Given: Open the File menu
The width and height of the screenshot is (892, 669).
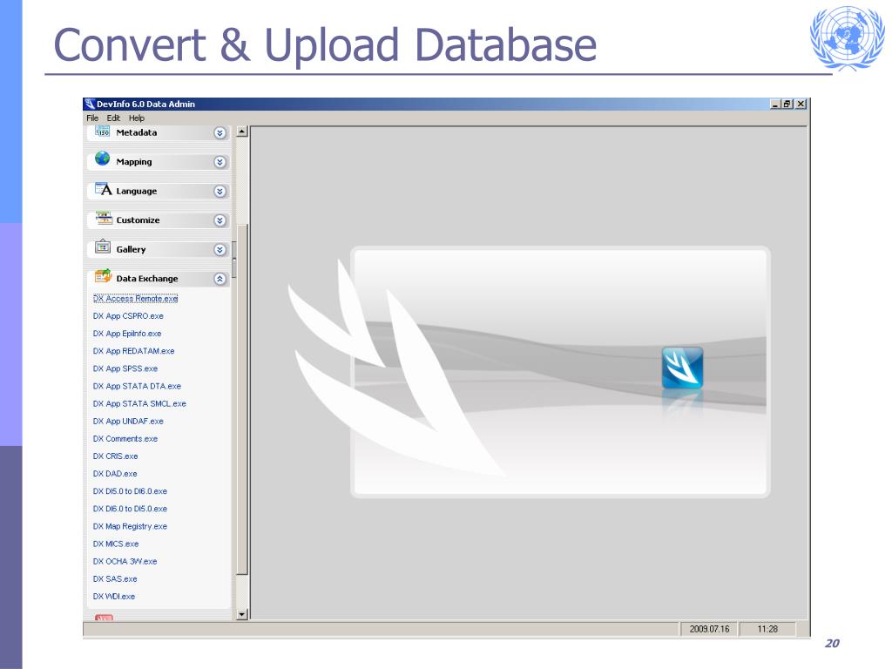Looking at the screenshot, I should [x=92, y=118].
